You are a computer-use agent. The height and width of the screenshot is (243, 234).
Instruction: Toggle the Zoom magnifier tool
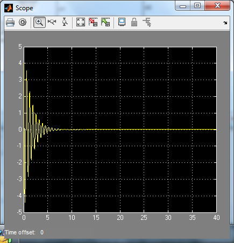(x=39, y=23)
